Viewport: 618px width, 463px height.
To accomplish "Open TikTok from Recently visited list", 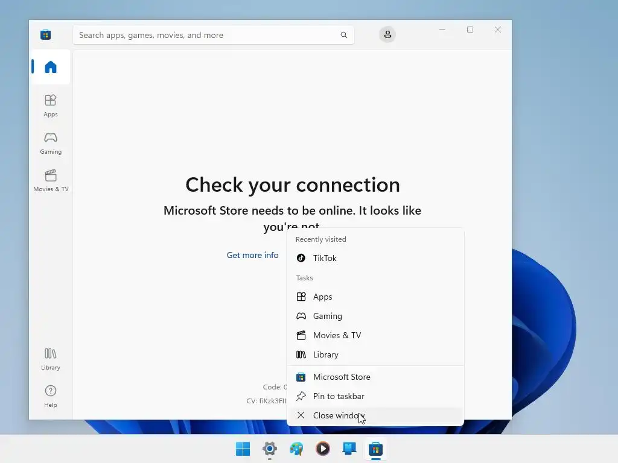I will (x=375, y=258).
